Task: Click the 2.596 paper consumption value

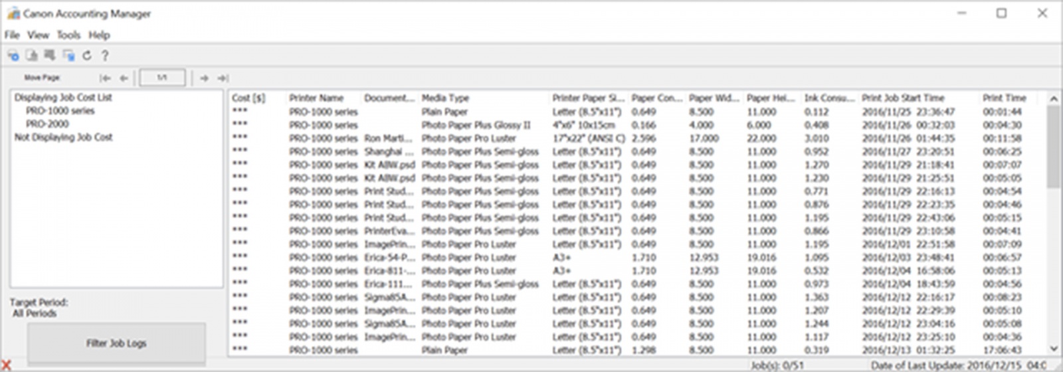Action: coord(644,138)
